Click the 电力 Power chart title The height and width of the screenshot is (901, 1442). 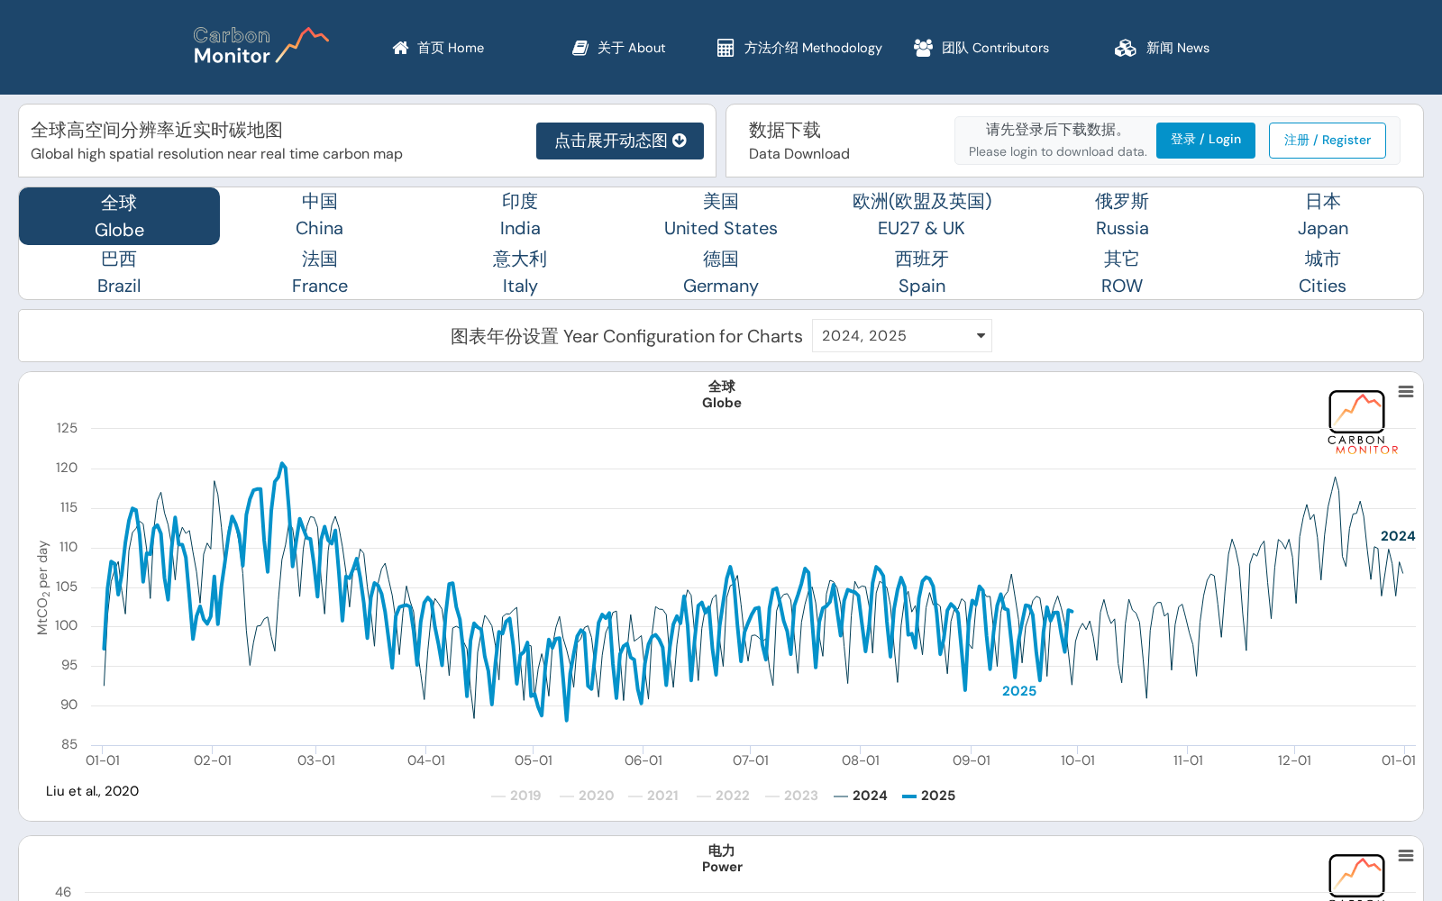click(x=722, y=859)
